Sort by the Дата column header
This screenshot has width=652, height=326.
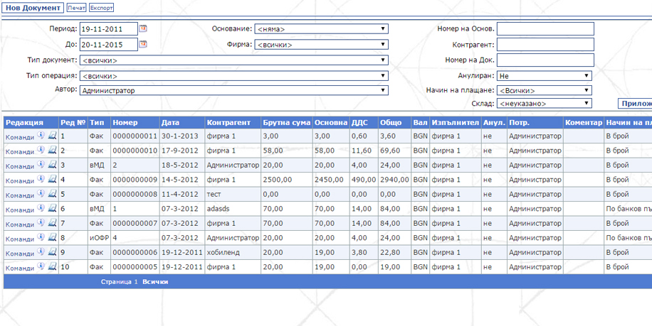(x=171, y=122)
